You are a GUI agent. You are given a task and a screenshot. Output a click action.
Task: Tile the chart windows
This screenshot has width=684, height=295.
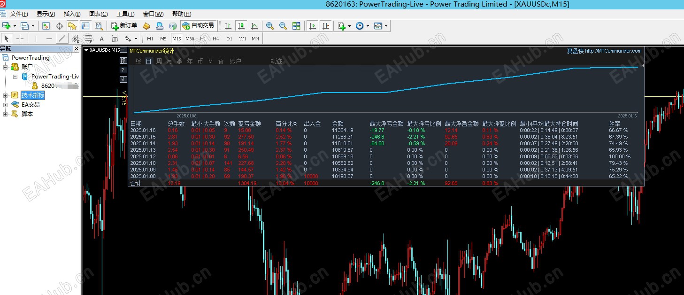(296, 26)
